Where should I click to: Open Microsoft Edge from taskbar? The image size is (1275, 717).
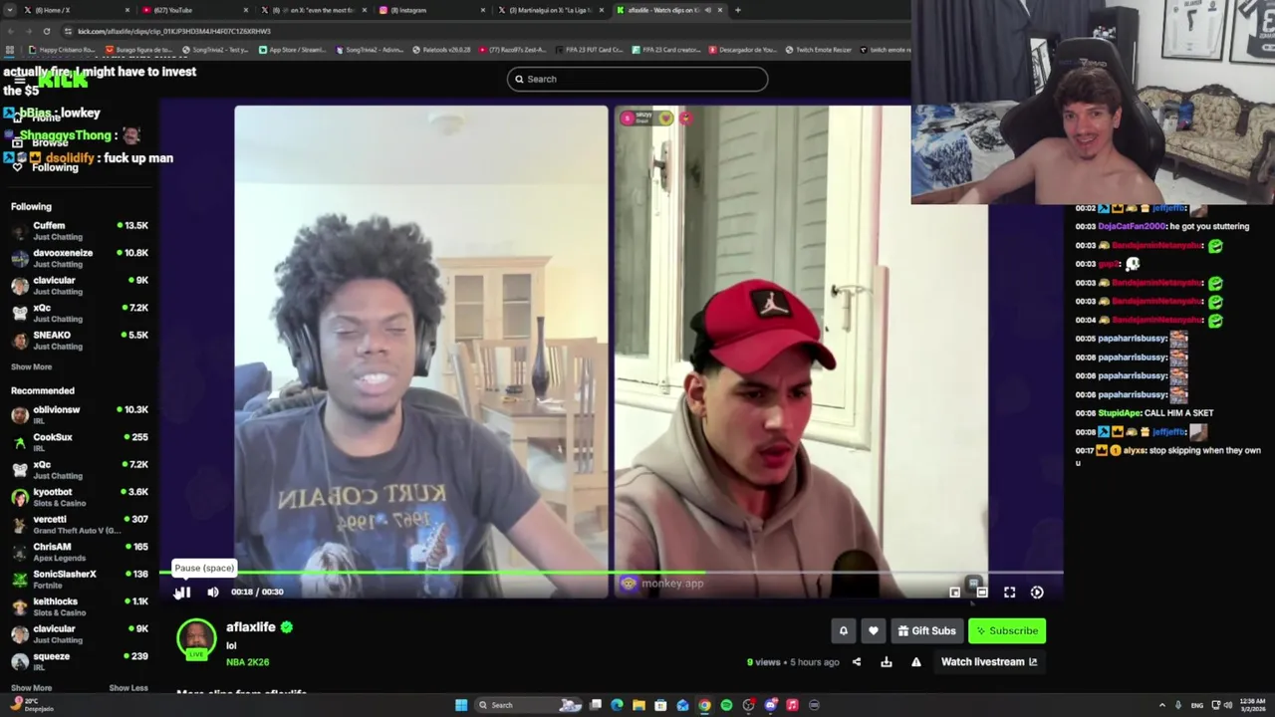click(x=617, y=705)
